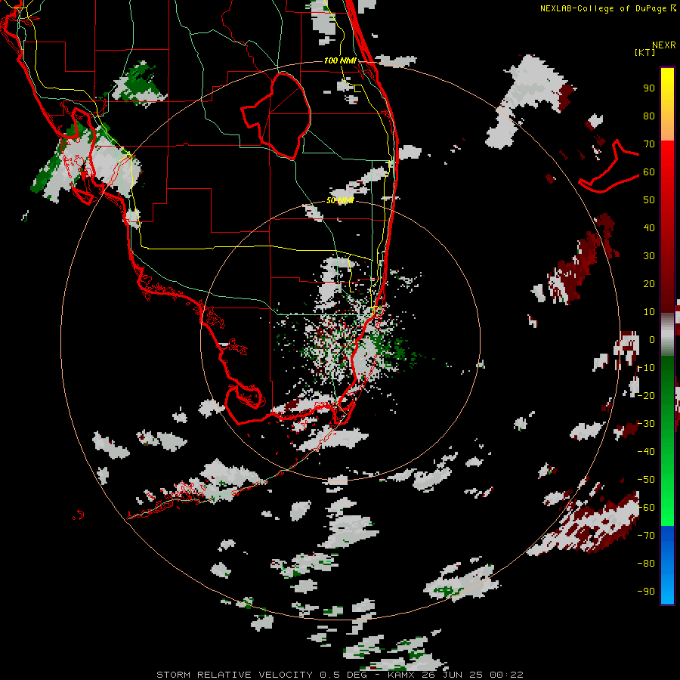Click the -50 value on velocity scale

pos(646,480)
